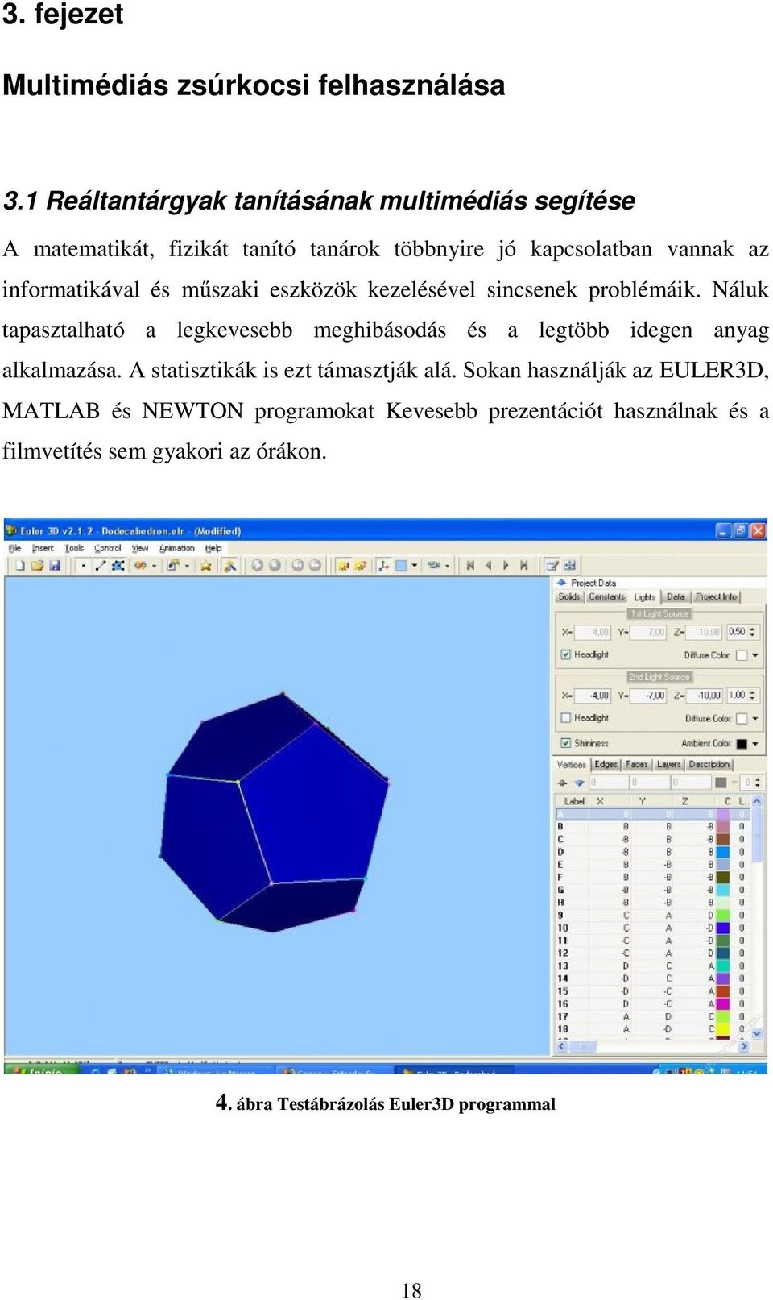Open the File menu
This screenshot has height=1300, width=773.
click(14, 548)
